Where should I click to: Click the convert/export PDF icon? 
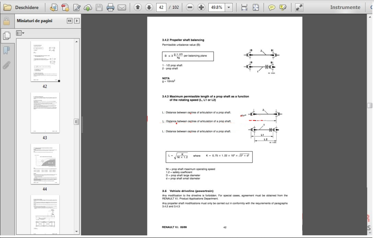click(x=65, y=7)
